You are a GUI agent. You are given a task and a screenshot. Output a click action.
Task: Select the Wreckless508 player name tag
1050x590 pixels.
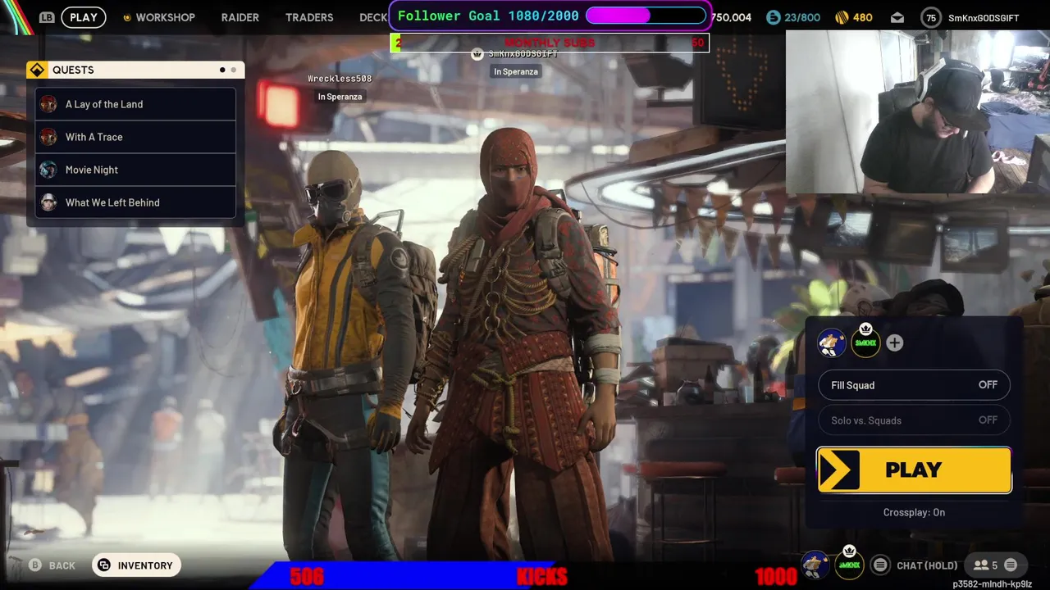tap(340, 79)
